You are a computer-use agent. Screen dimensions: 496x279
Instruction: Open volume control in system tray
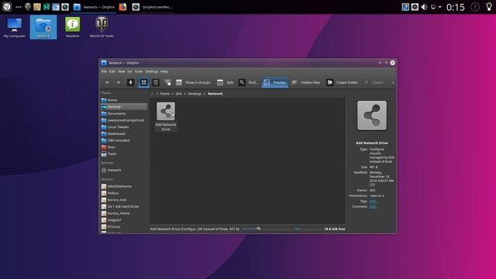point(424,7)
